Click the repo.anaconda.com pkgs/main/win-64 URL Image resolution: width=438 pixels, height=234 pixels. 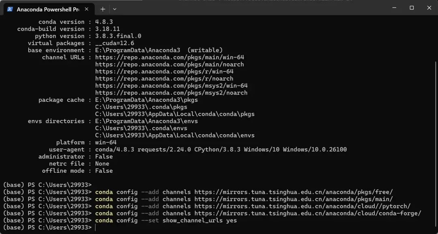pos(170,57)
